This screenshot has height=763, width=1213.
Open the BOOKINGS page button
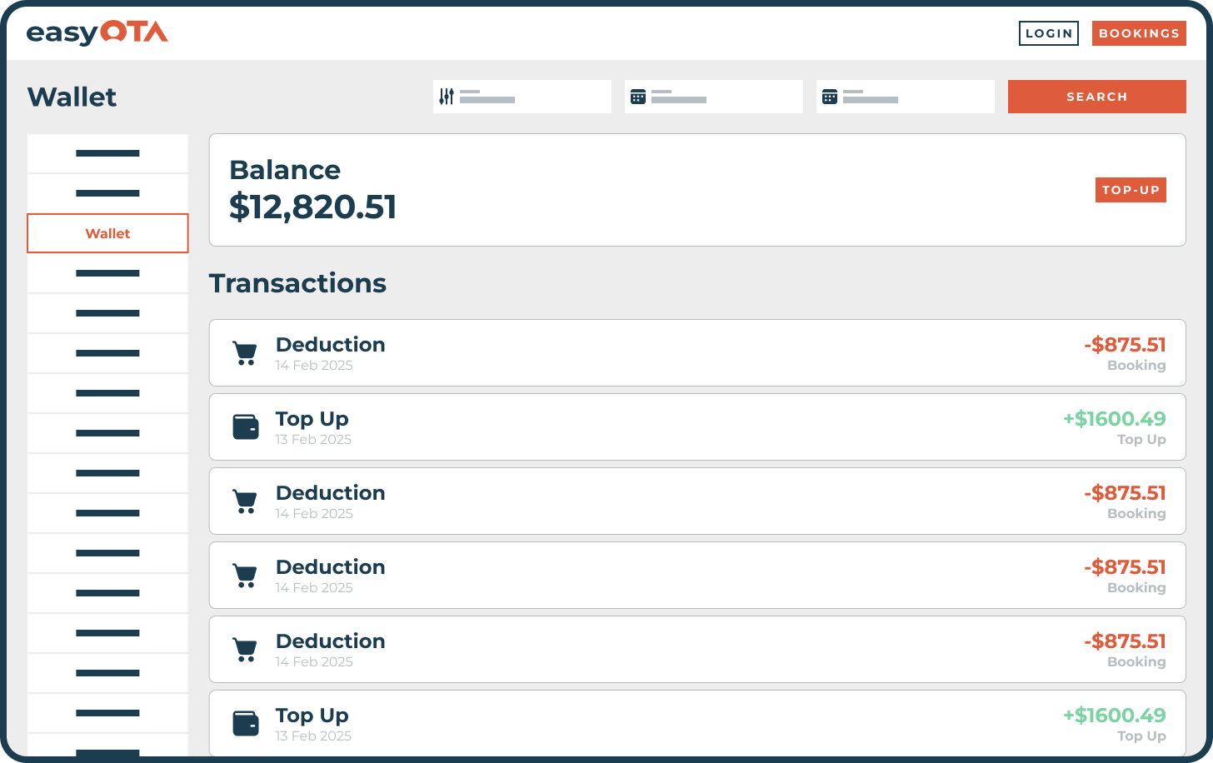click(1138, 33)
